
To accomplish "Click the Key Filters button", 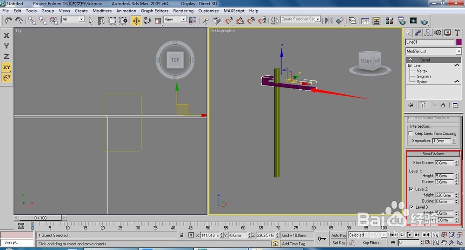I will point(372,243).
